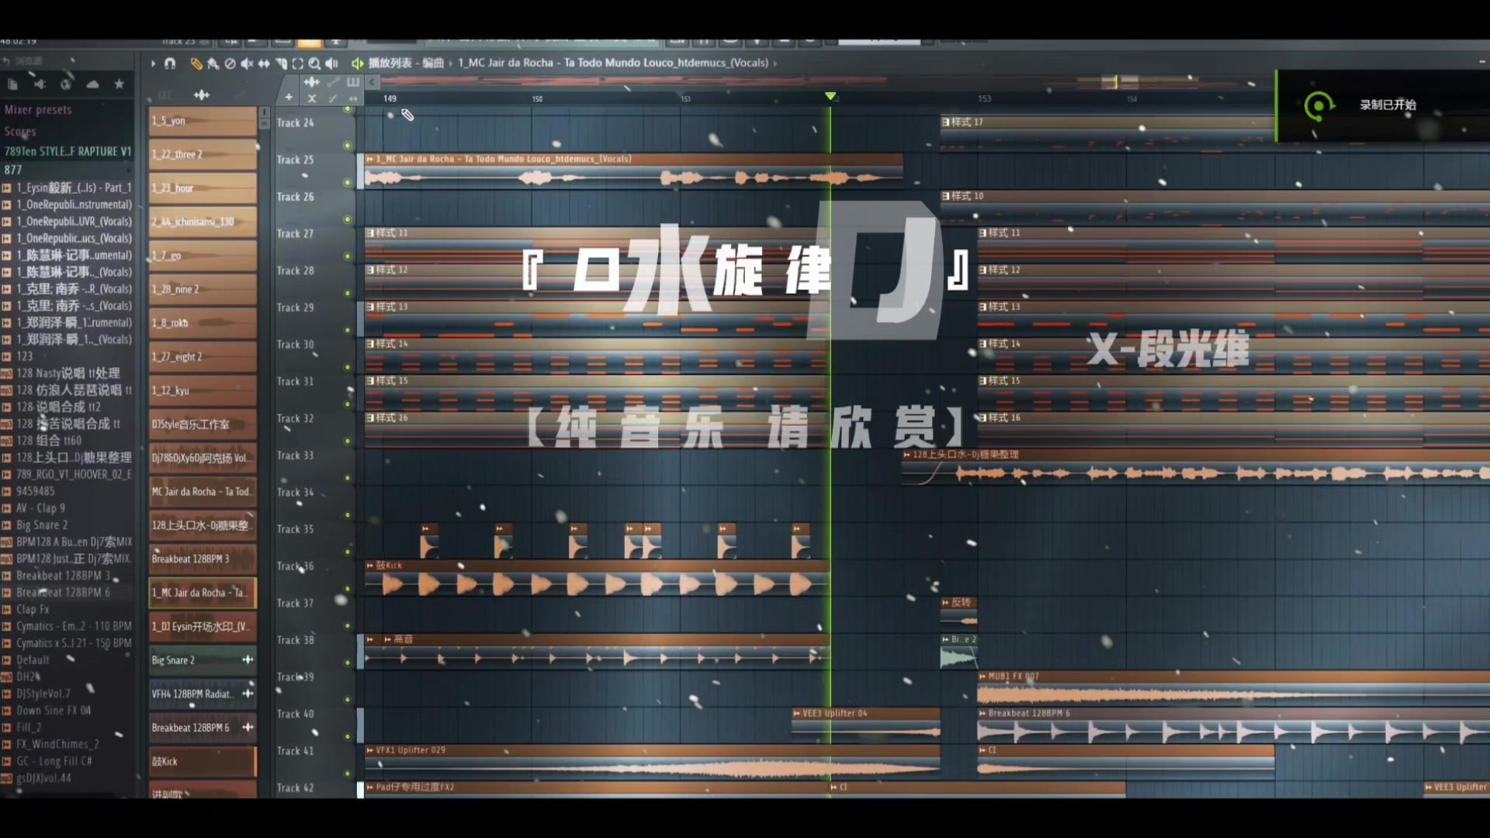Select the Slice tool

(281, 64)
